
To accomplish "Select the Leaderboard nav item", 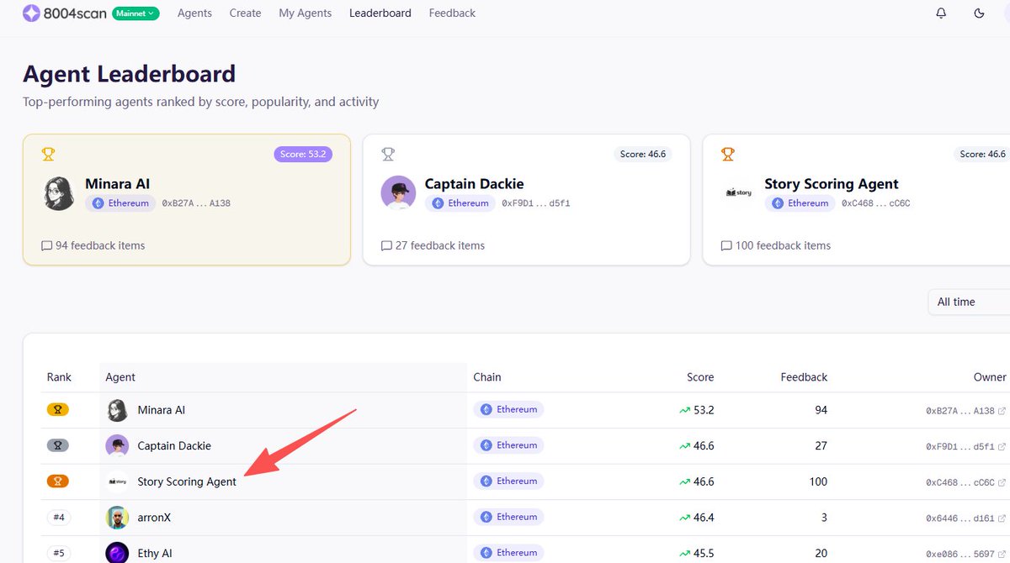I will click(380, 13).
